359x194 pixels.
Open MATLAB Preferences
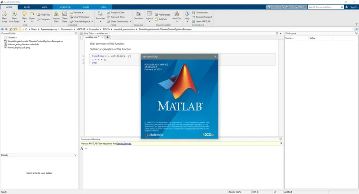tap(162, 15)
